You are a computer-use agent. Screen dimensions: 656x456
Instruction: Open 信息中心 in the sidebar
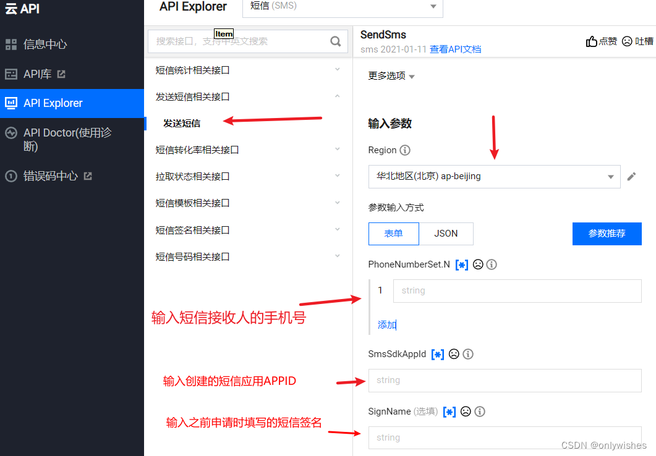[45, 44]
